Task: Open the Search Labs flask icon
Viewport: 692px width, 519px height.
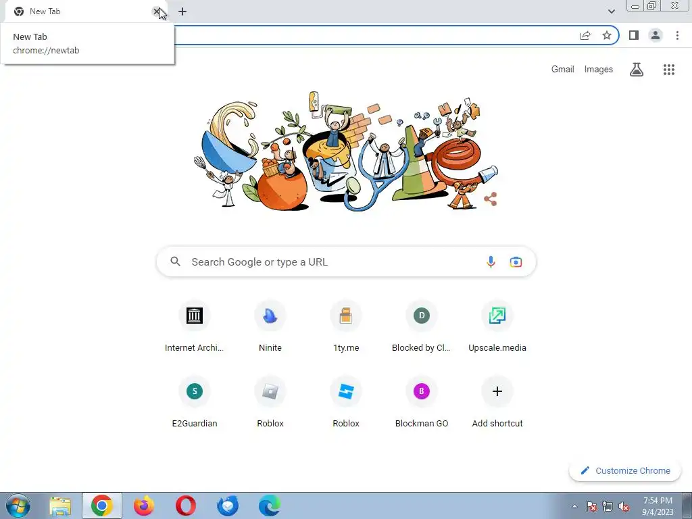Action: (636, 70)
